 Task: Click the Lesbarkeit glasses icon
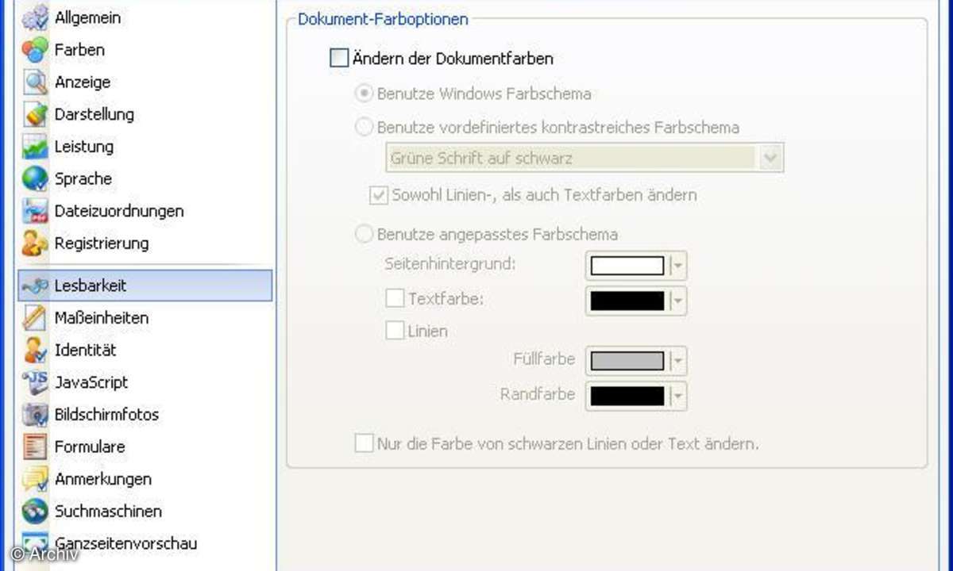(x=35, y=285)
